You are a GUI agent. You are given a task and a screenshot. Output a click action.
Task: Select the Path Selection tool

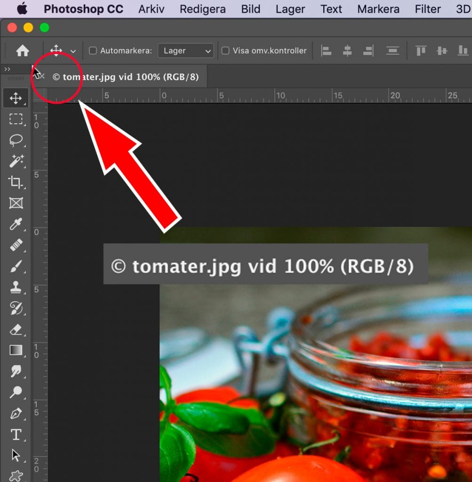point(16,455)
